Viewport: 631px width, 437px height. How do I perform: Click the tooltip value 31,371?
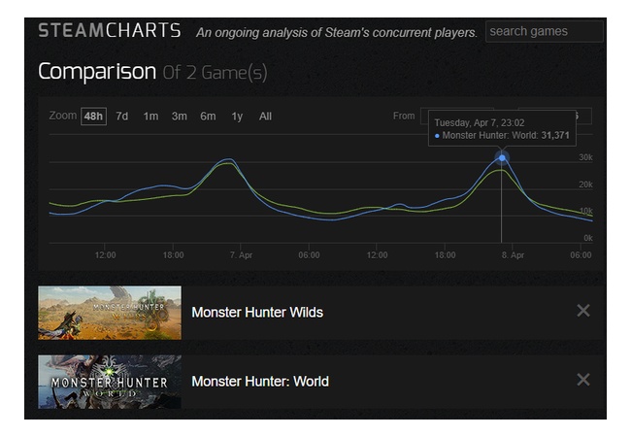(x=555, y=136)
